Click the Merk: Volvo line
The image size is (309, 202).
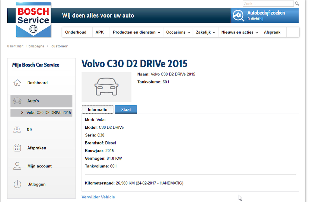pos(95,120)
